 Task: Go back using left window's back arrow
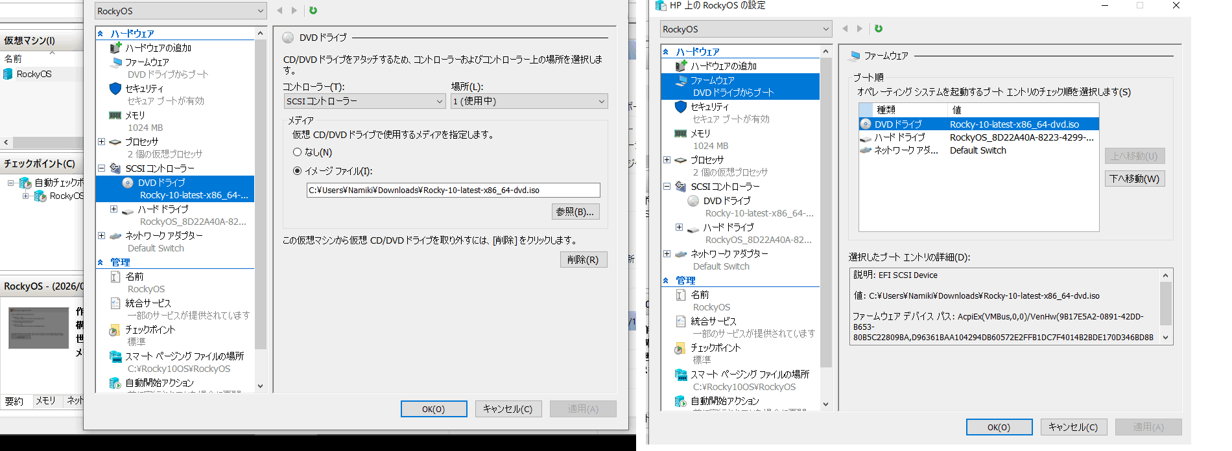point(279,10)
